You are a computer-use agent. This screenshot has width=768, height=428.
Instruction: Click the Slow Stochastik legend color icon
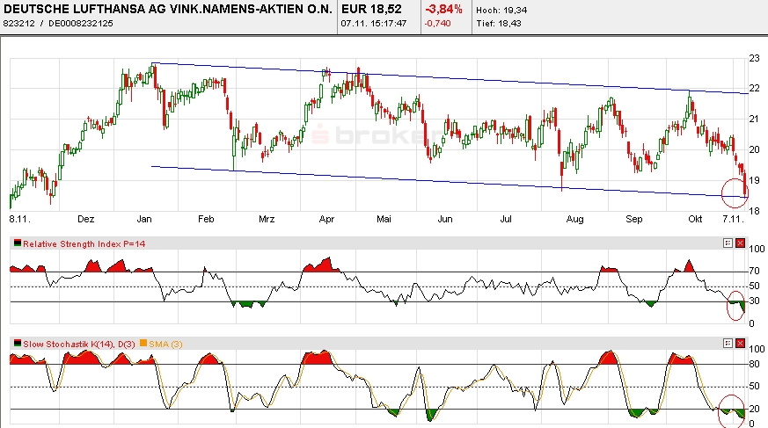[x=17, y=341]
